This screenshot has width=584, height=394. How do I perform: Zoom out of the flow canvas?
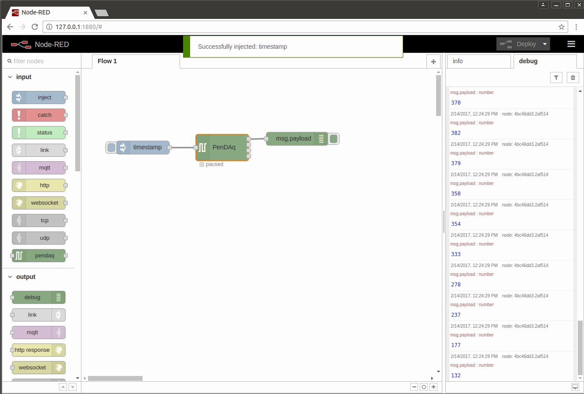point(414,387)
